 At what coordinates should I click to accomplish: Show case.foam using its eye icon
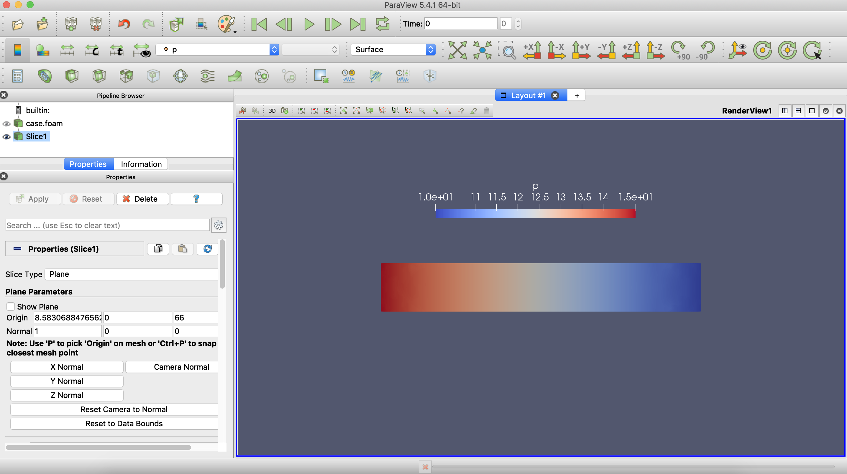coord(6,124)
